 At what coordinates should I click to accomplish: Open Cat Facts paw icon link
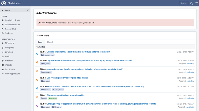3,33
